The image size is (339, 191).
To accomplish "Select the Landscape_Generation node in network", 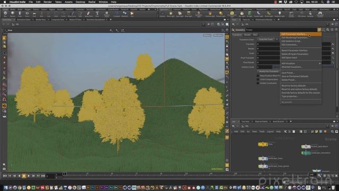I will pyautogui.click(x=306, y=153).
